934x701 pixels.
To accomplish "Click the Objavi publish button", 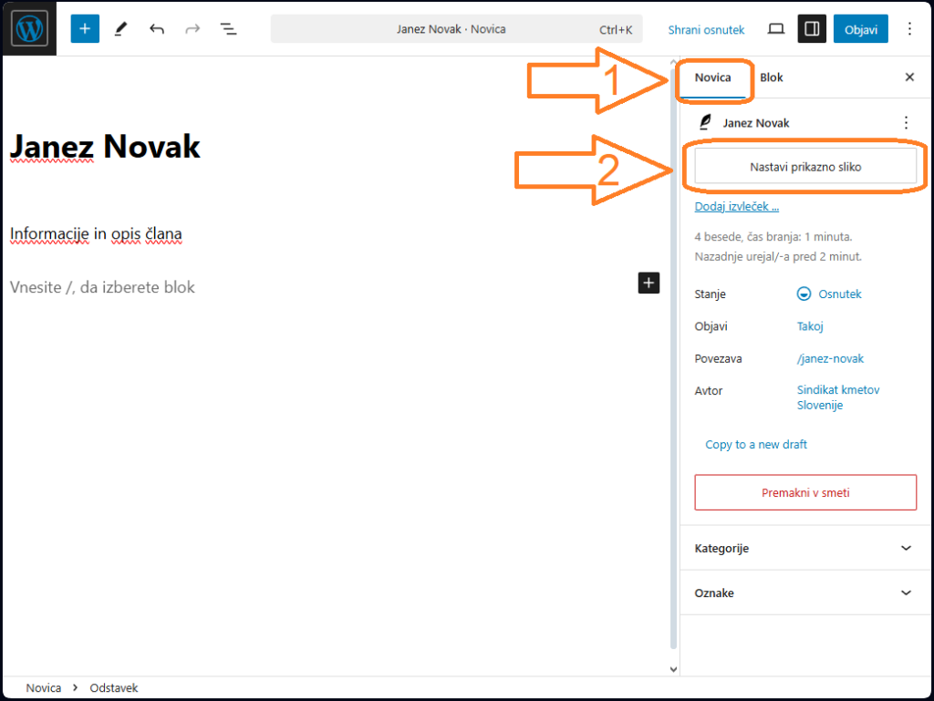I will [x=860, y=29].
